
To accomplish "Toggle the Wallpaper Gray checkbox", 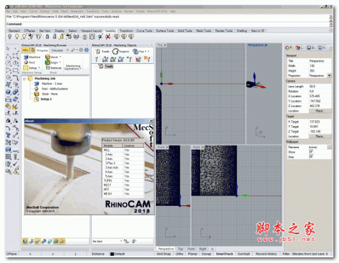I will [x=311, y=157].
